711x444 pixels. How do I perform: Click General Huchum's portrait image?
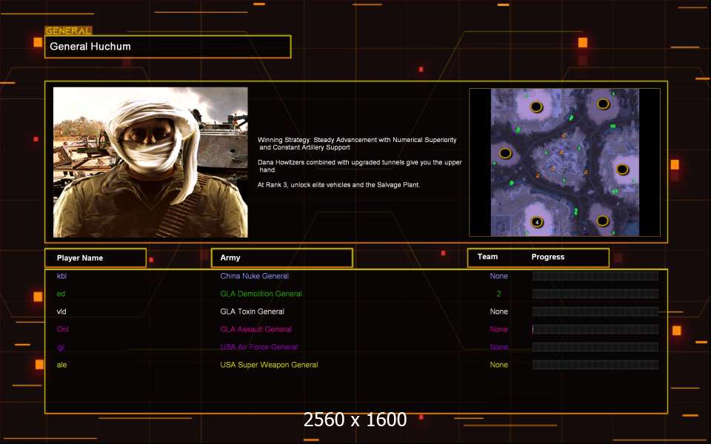point(150,162)
